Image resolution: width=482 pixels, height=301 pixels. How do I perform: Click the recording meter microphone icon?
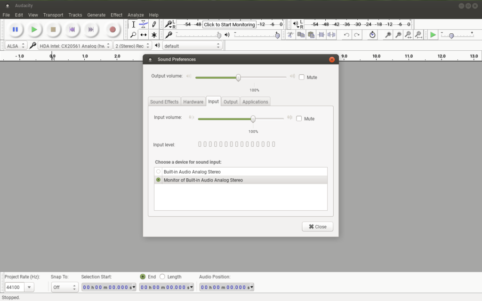[169, 24]
